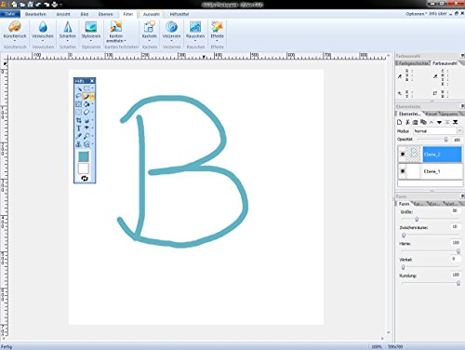Select the eyedropper tool in toolbox
This screenshot has width=465, height=350.
pos(78,136)
